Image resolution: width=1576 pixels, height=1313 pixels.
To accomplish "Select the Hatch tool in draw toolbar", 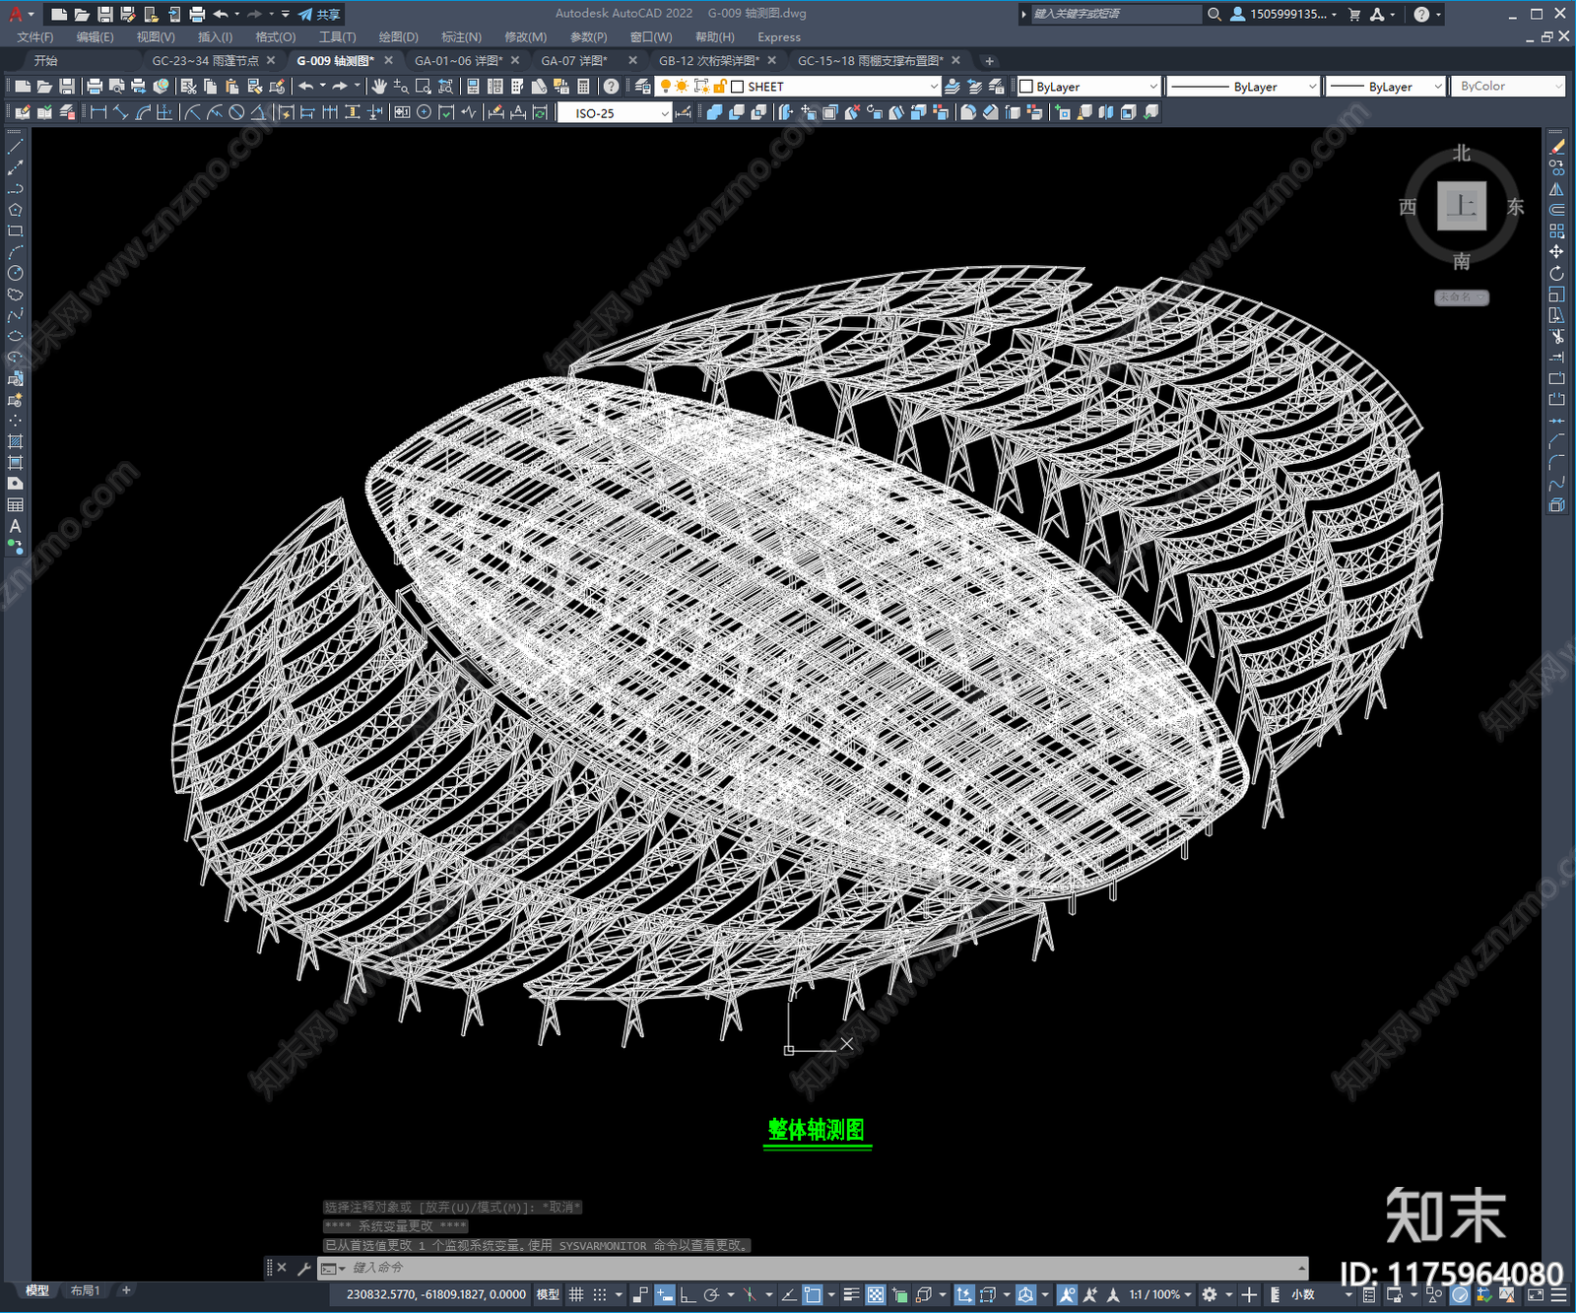I will (x=15, y=441).
